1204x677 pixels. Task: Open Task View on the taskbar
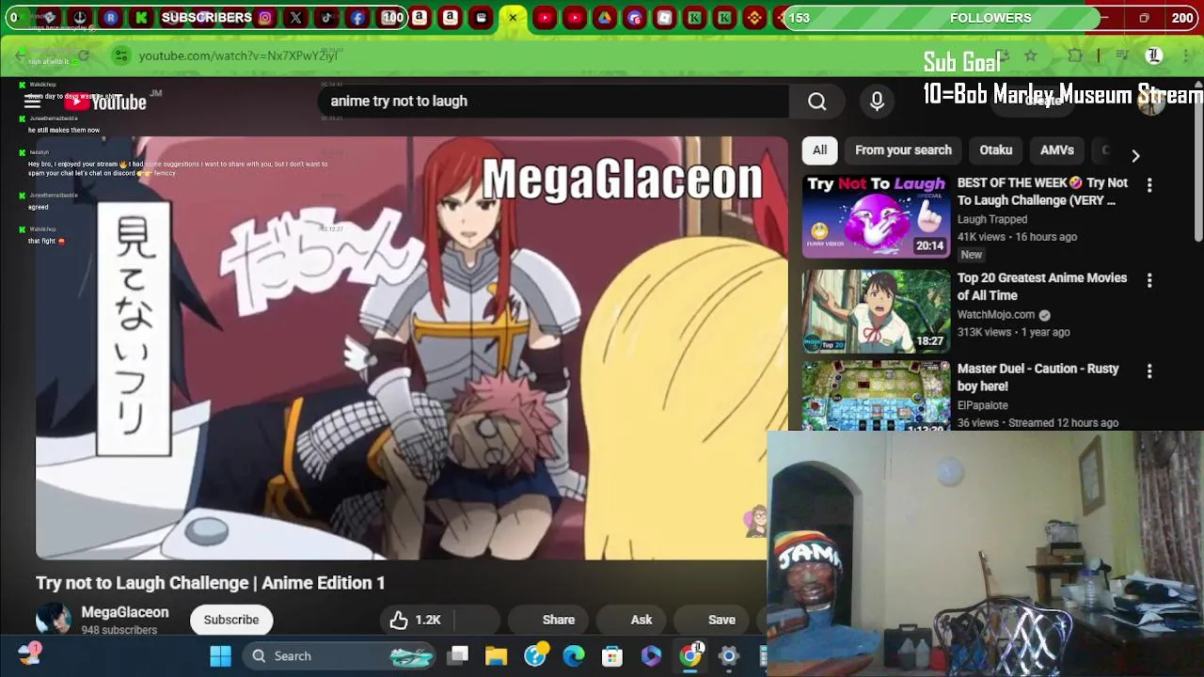[458, 656]
